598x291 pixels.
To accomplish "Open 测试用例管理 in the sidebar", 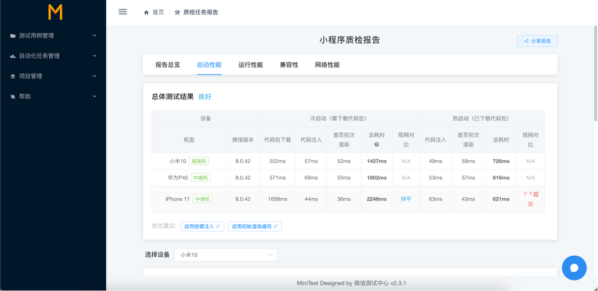I will (53, 35).
